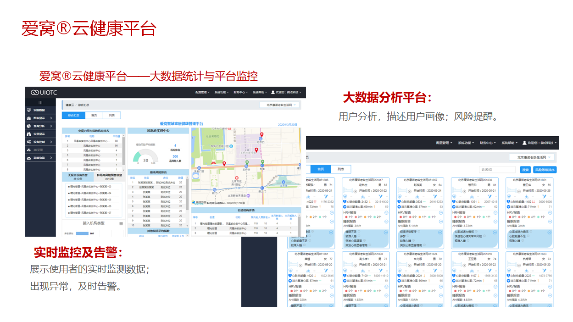Viewport: 573px width, 322px height.
Task: Click heart-rate icon in card 051851
Action: (x=509, y=196)
